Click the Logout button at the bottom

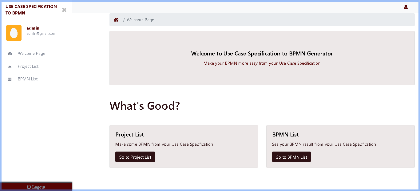tap(37, 186)
